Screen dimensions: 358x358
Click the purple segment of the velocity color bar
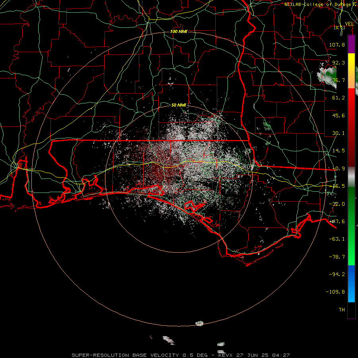351,44
